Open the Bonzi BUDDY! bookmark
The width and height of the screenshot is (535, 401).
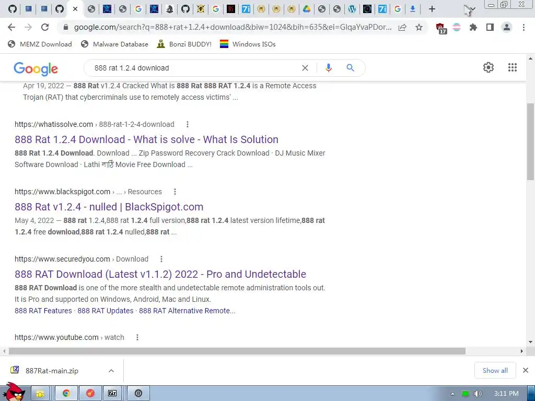(x=184, y=44)
